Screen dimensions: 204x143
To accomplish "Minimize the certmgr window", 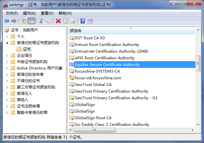I will 174,3.
